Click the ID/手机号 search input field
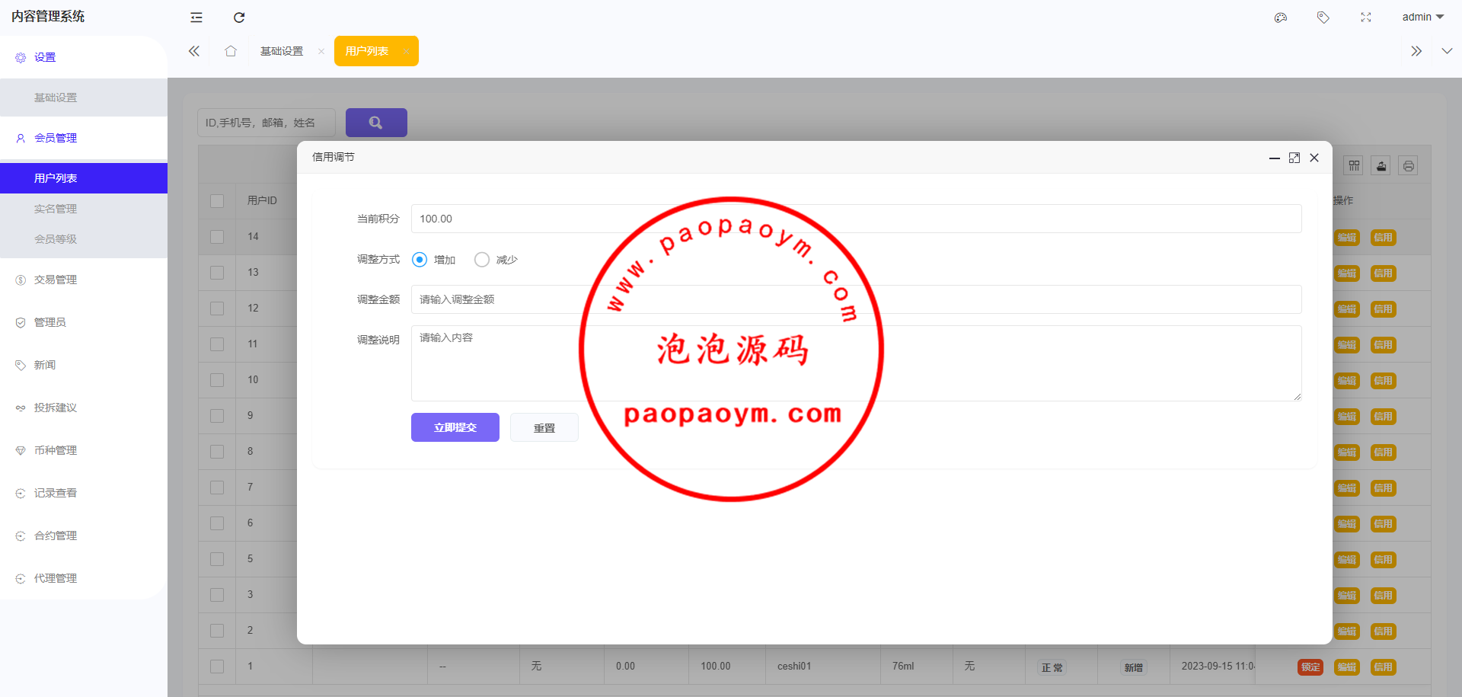The height and width of the screenshot is (697, 1462). 267,123
